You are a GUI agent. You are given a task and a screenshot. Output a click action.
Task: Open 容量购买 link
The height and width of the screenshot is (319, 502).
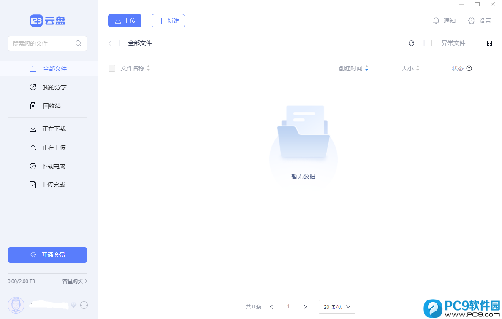point(75,281)
